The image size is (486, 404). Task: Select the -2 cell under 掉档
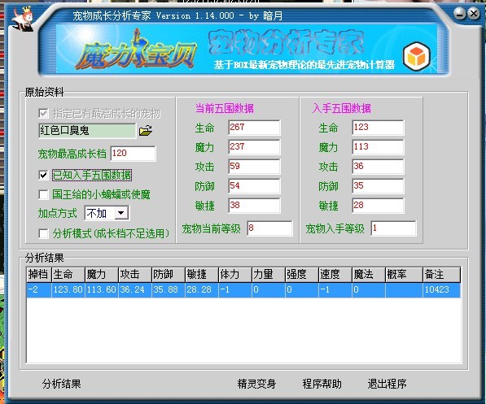[x=39, y=289]
